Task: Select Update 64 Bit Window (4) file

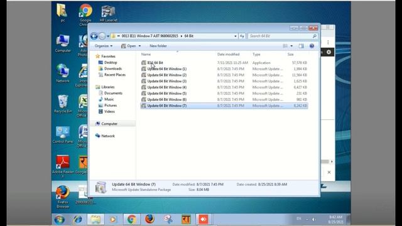Action: 166,87
